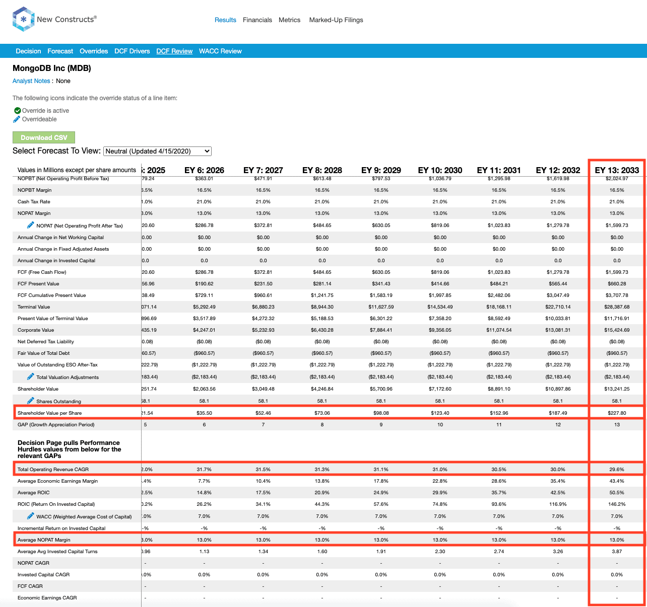Click Economic Earnings CAGR row label
The height and width of the screenshot is (607, 647).
tap(47, 598)
